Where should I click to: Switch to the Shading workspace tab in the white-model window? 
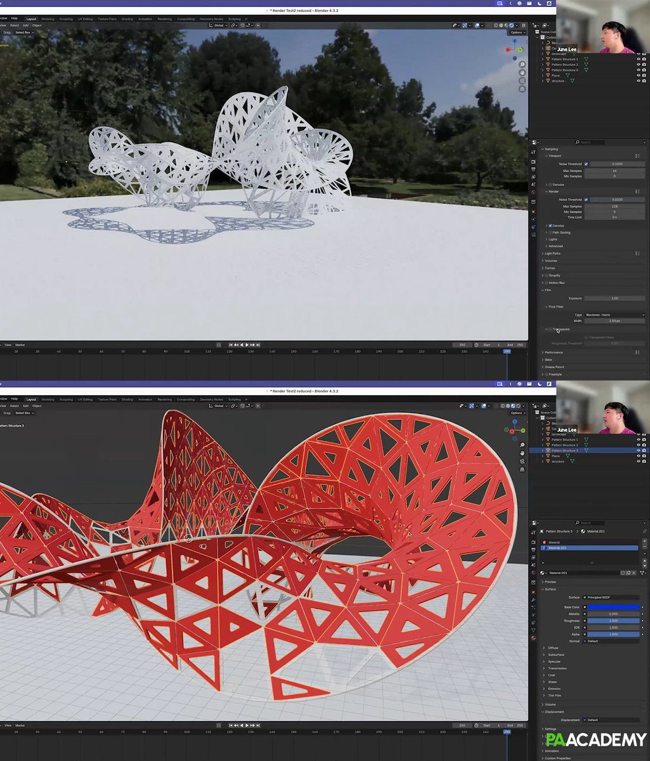(127, 18)
